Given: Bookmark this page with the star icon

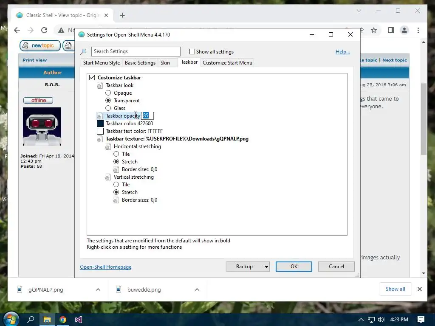Looking at the screenshot, I should pyautogui.click(x=374, y=30).
